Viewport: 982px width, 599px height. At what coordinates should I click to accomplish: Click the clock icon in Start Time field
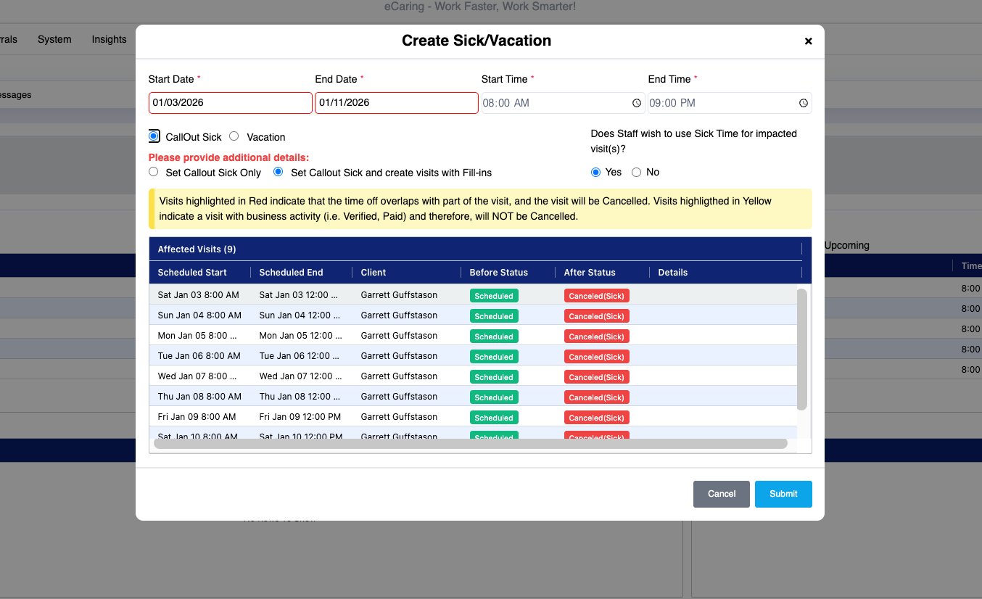(637, 103)
